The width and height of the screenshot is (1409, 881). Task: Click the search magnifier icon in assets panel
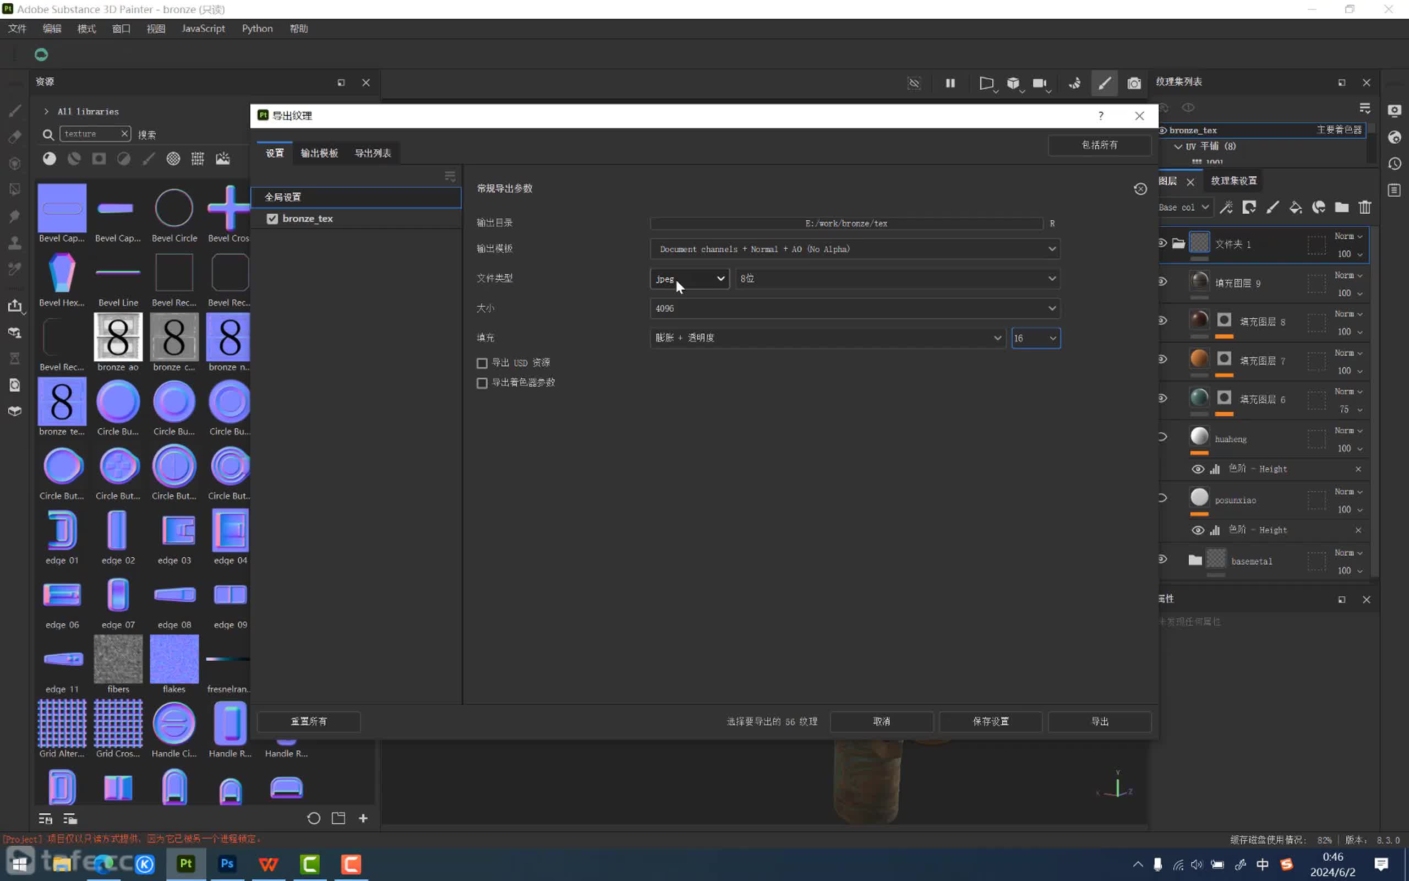[x=48, y=134]
